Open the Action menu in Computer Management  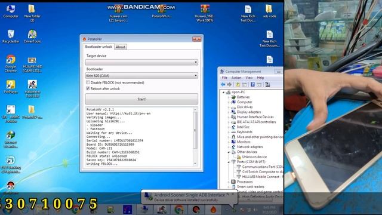tap(236, 78)
